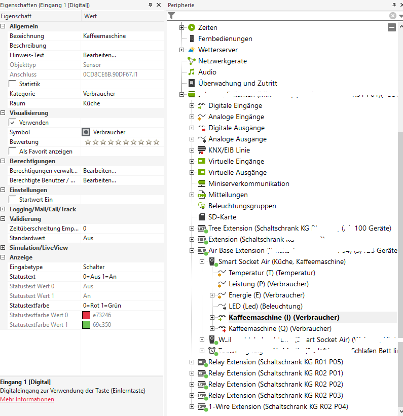The image size is (403, 416).
Task: Click the Standardwert value Aus
Action: [88, 238]
